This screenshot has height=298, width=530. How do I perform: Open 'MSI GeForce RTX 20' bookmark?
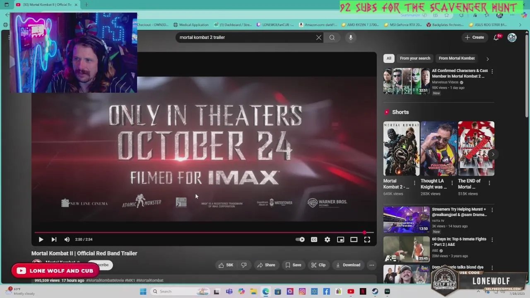click(403, 25)
